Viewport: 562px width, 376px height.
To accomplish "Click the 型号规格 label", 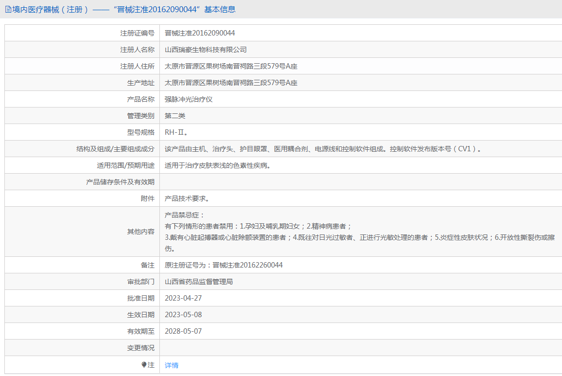I will [141, 132].
